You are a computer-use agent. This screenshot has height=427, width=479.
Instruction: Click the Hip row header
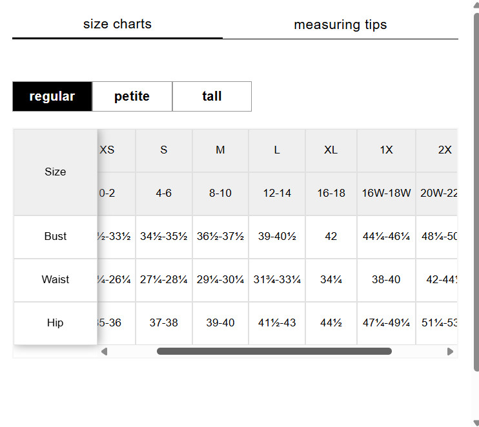56,323
